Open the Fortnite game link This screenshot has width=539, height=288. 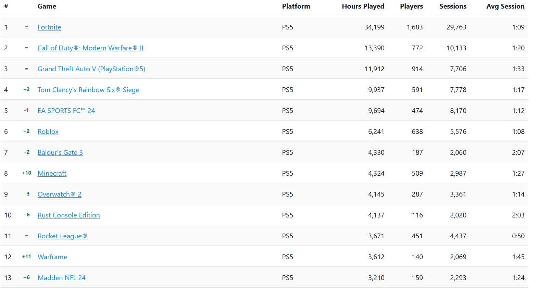[49, 27]
